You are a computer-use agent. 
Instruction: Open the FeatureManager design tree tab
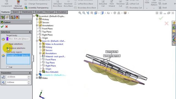pyautogui.click(x=2, y=17)
